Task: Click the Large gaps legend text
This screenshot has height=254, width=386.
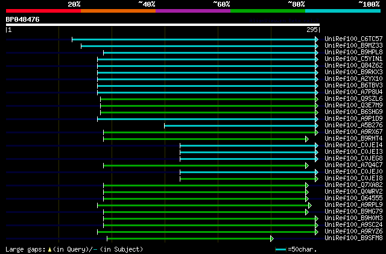Action: [74, 249]
